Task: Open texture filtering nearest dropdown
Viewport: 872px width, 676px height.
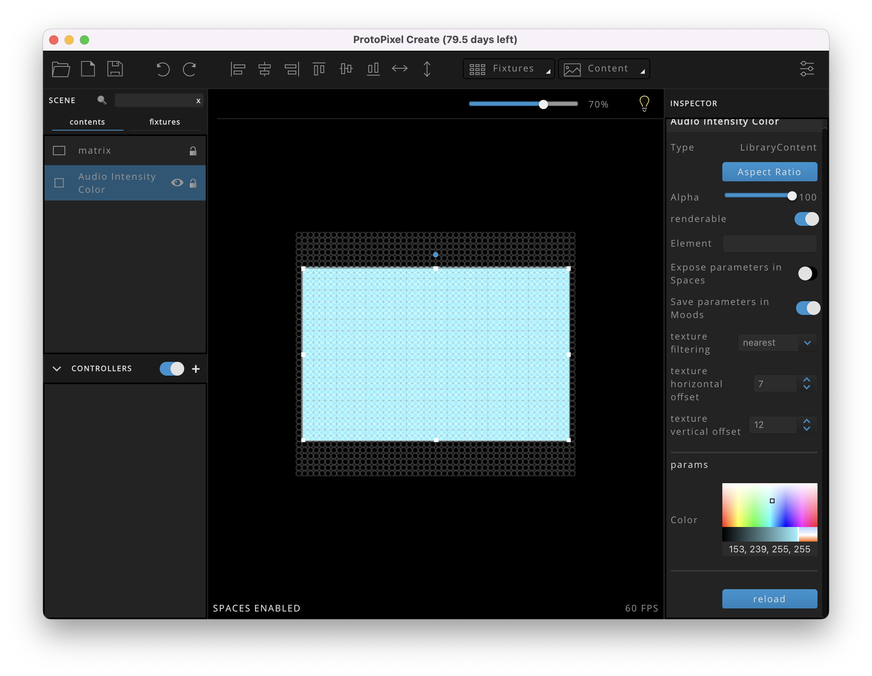Action: [777, 343]
